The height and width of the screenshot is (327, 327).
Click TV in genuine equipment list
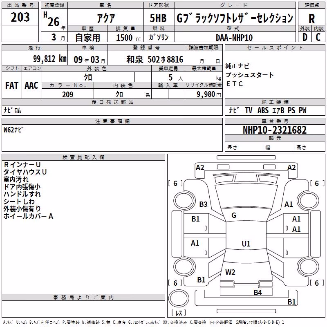(x=249, y=110)
